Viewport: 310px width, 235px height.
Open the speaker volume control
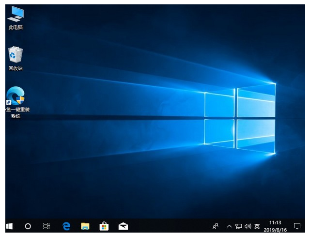point(248,226)
